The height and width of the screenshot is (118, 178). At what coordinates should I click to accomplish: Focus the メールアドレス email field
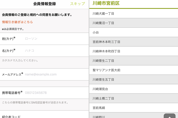coord(55,75)
